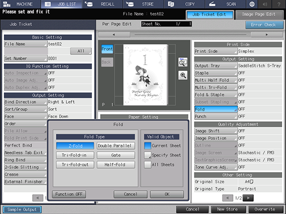This screenshot has width=286, height=214.
Task: Click the previous-page arrow under right panel
Action: click(227, 198)
